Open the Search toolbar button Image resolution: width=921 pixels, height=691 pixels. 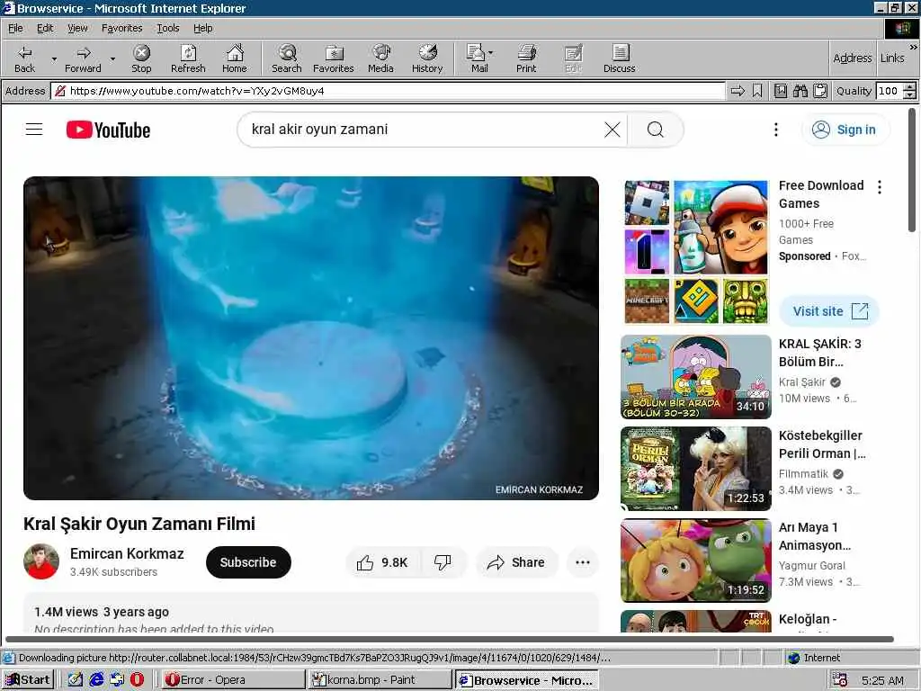tap(287, 58)
